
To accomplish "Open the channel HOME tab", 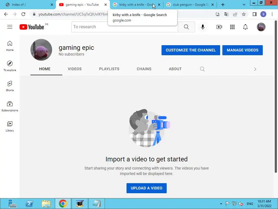I will pyautogui.click(x=45, y=69).
